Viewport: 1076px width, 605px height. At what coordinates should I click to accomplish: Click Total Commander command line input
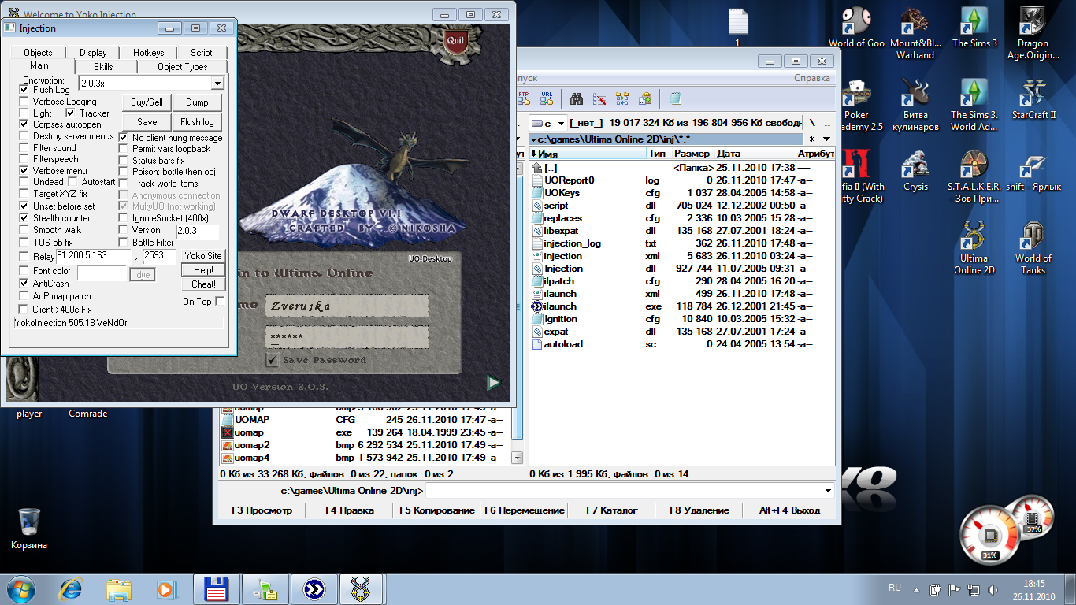point(629,492)
